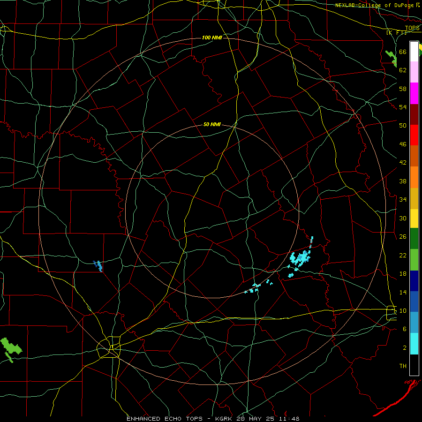The image size is (422, 422).
Task: Click the dark red legend swatch
Action: point(414,114)
